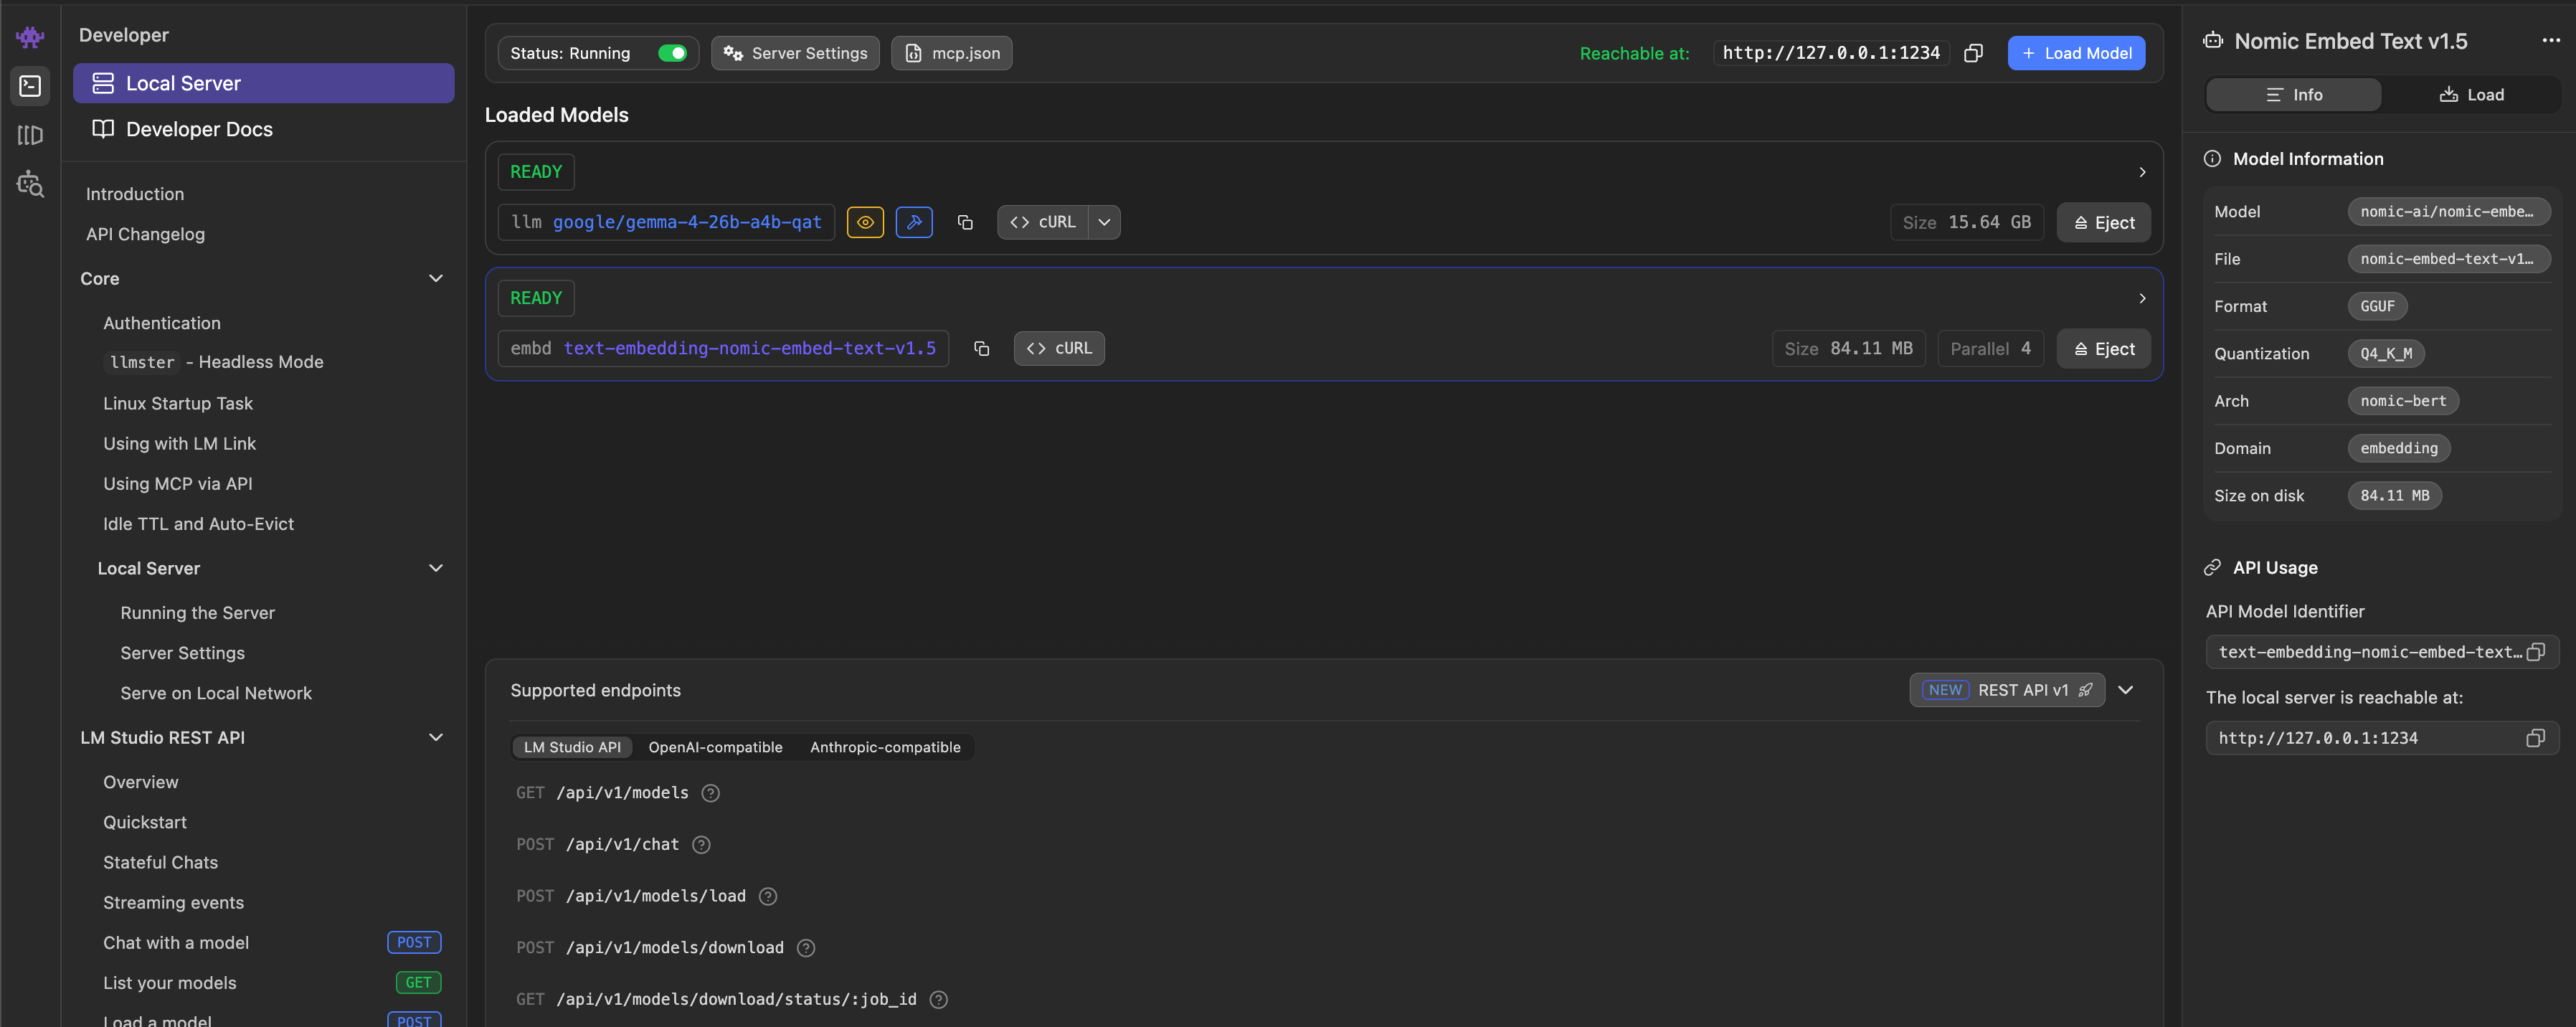Click the vision eye badge on gemma model

pos(865,222)
